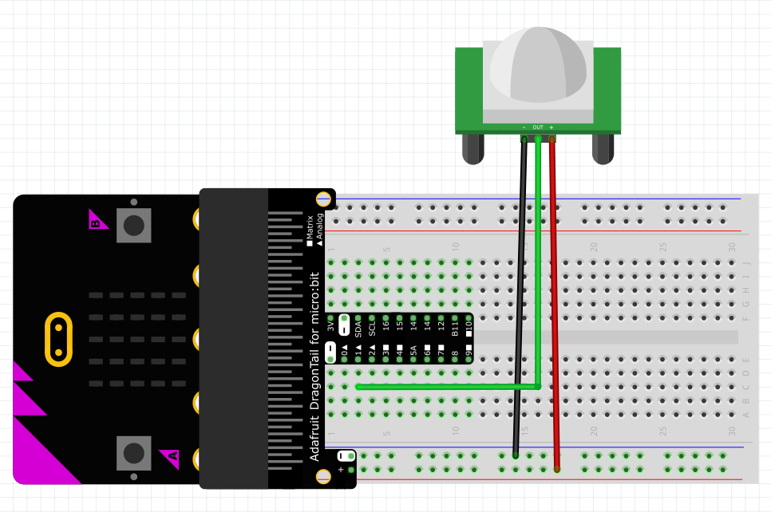Click pin 12 on the DragonTail
This screenshot has width=771, height=512.
[441, 323]
